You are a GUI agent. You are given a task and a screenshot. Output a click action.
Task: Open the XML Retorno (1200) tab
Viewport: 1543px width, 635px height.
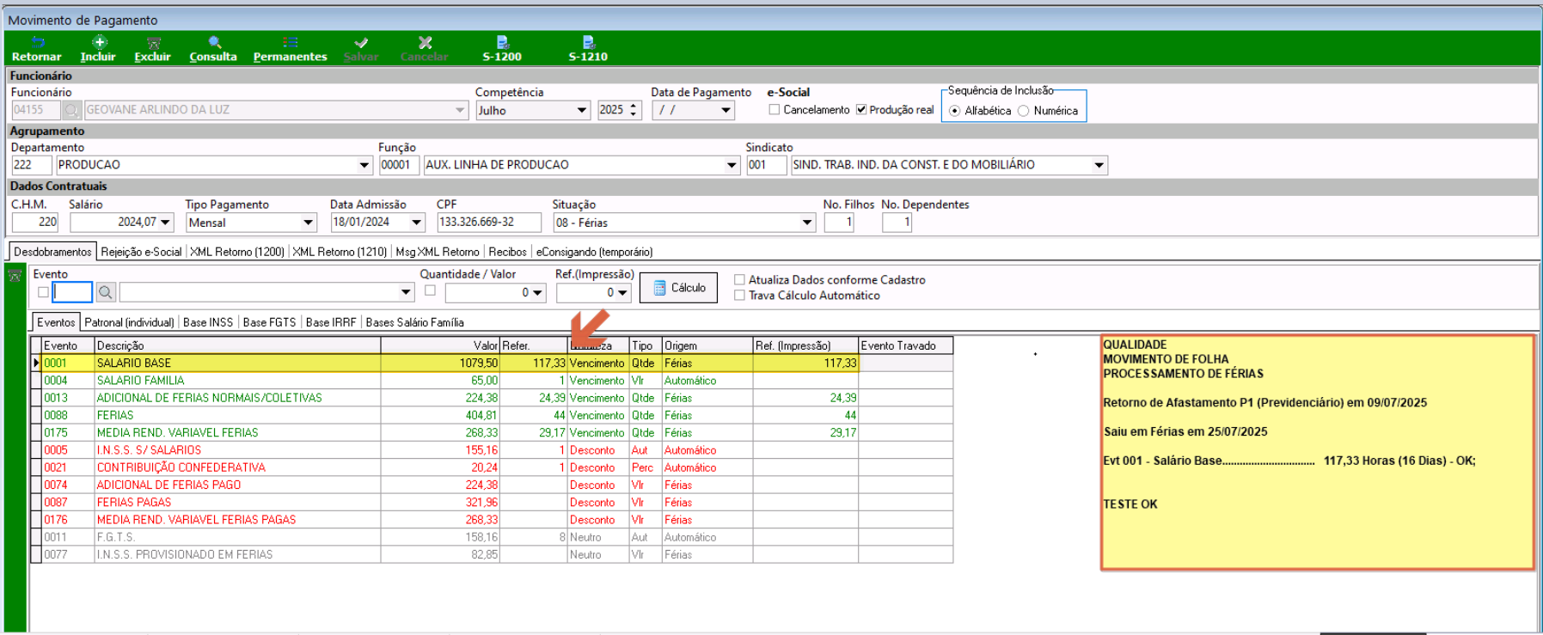[237, 252]
